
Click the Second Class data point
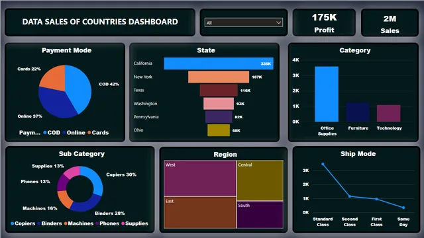(350, 196)
